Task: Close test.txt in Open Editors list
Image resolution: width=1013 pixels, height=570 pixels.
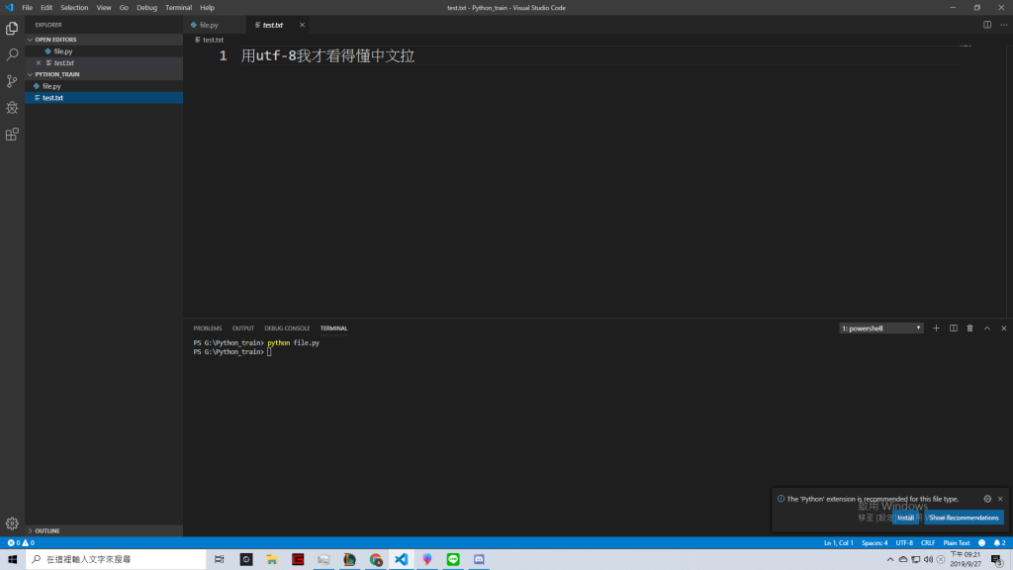Action: point(39,62)
